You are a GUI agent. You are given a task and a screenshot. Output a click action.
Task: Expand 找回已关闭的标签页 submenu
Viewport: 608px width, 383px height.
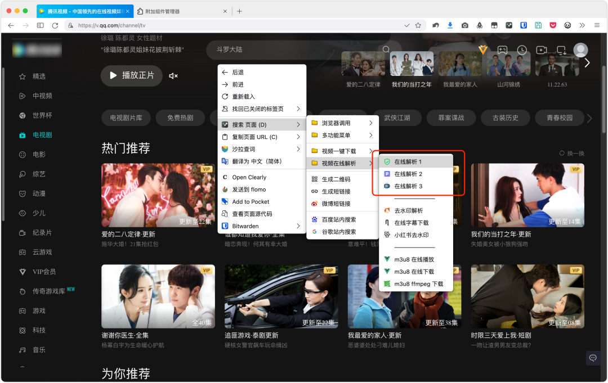pos(262,109)
